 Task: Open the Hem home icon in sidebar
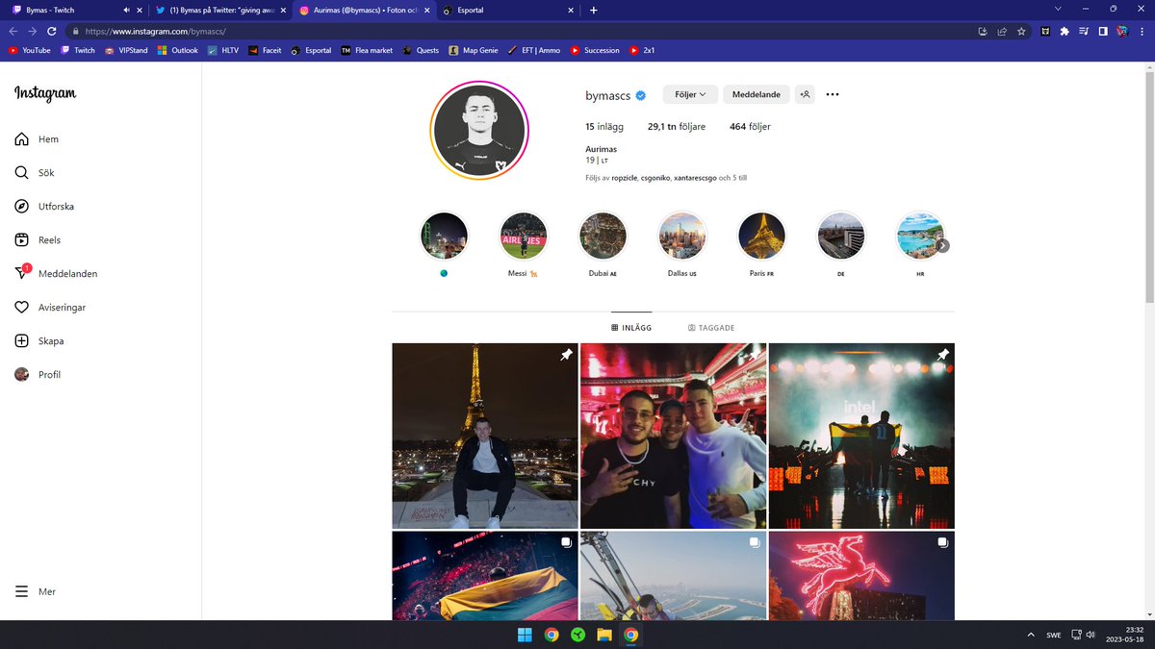(x=21, y=139)
